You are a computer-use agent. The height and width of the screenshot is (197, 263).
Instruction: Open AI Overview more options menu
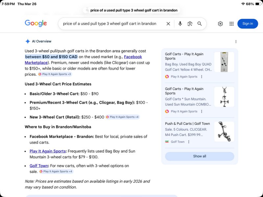236,42
